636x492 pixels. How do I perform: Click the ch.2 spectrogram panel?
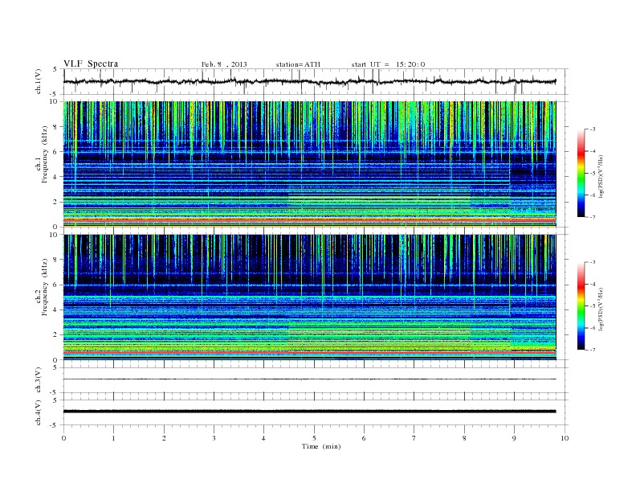tap(309, 297)
